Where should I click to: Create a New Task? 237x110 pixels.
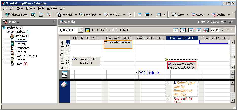click(112, 15)
